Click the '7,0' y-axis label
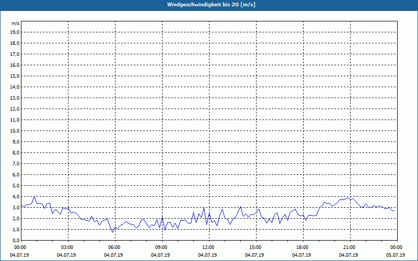 16,164
